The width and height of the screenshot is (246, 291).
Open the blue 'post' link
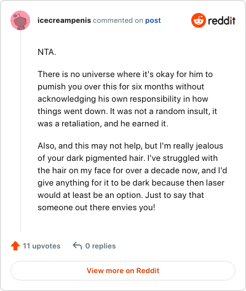point(153,20)
